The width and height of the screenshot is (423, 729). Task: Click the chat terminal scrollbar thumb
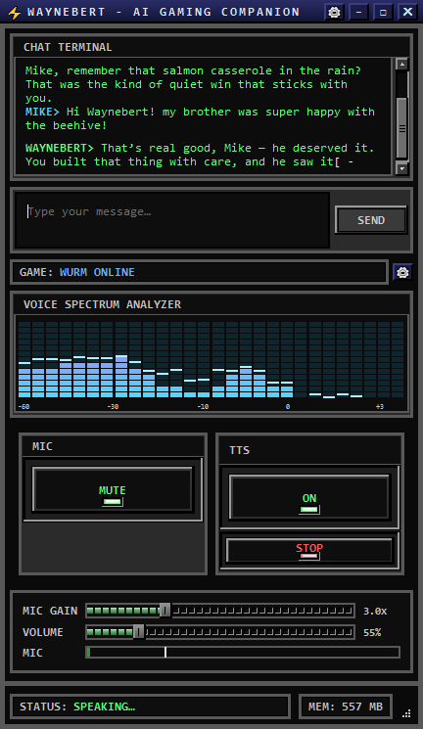click(402, 128)
